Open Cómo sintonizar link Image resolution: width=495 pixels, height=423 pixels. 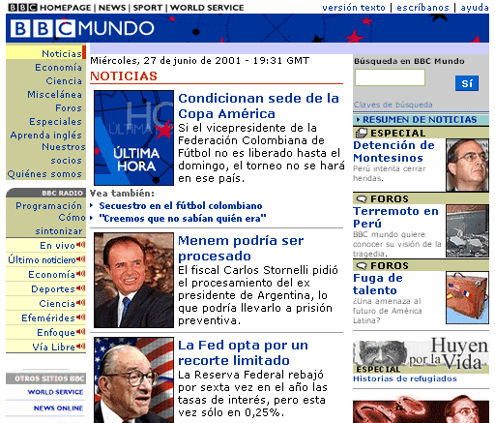point(60,224)
